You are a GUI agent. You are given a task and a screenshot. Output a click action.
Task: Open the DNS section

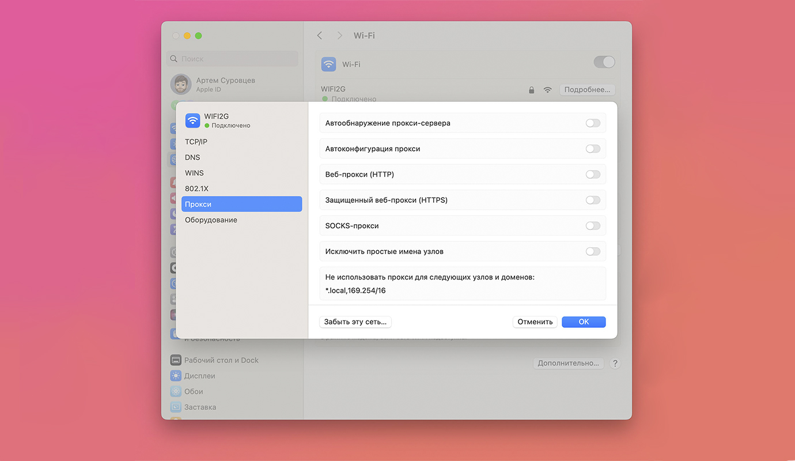241,157
